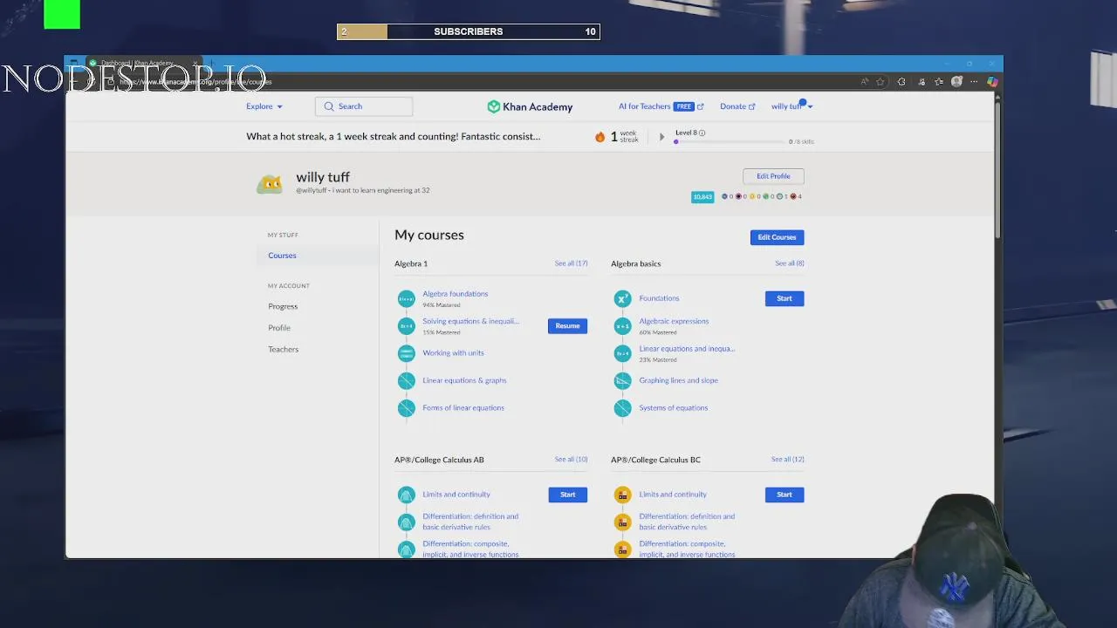Open Graphing lines and slope link

coord(678,380)
